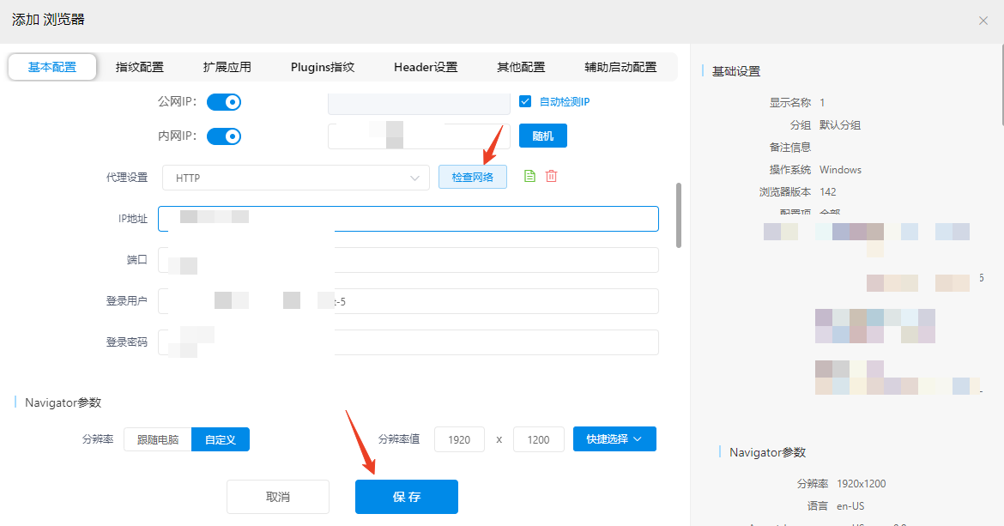
Task: Toggle the 公网IP switch
Action: pyautogui.click(x=224, y=102)
